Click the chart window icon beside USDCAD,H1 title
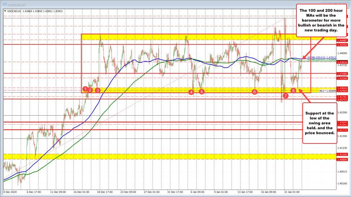The height and width of the screenshot is (197, 351). [5, 5]
